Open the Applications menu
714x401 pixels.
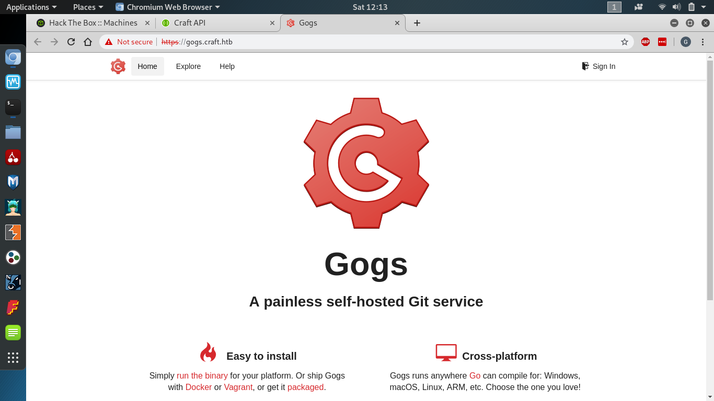(x=28, y=7)
